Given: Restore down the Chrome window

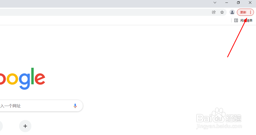Looking at the screenshot, I should pyautogui.click(x=238, y=3).
